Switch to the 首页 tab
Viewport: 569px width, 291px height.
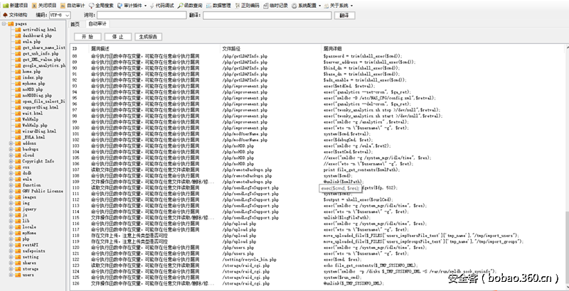75,24
